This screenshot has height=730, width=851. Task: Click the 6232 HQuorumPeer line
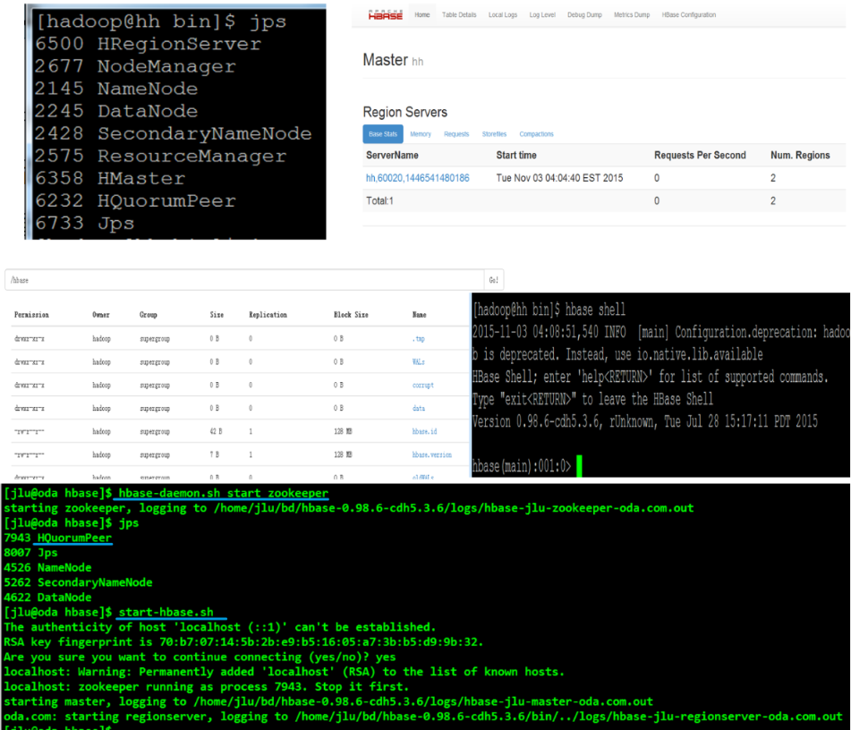(135, 200)
